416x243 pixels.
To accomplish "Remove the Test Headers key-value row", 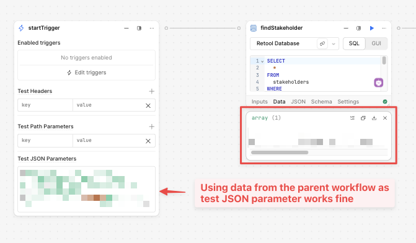I will tap(148, 105).
